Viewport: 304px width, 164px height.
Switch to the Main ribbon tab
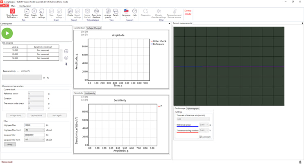pyautogui.click(x=13, y=6)
